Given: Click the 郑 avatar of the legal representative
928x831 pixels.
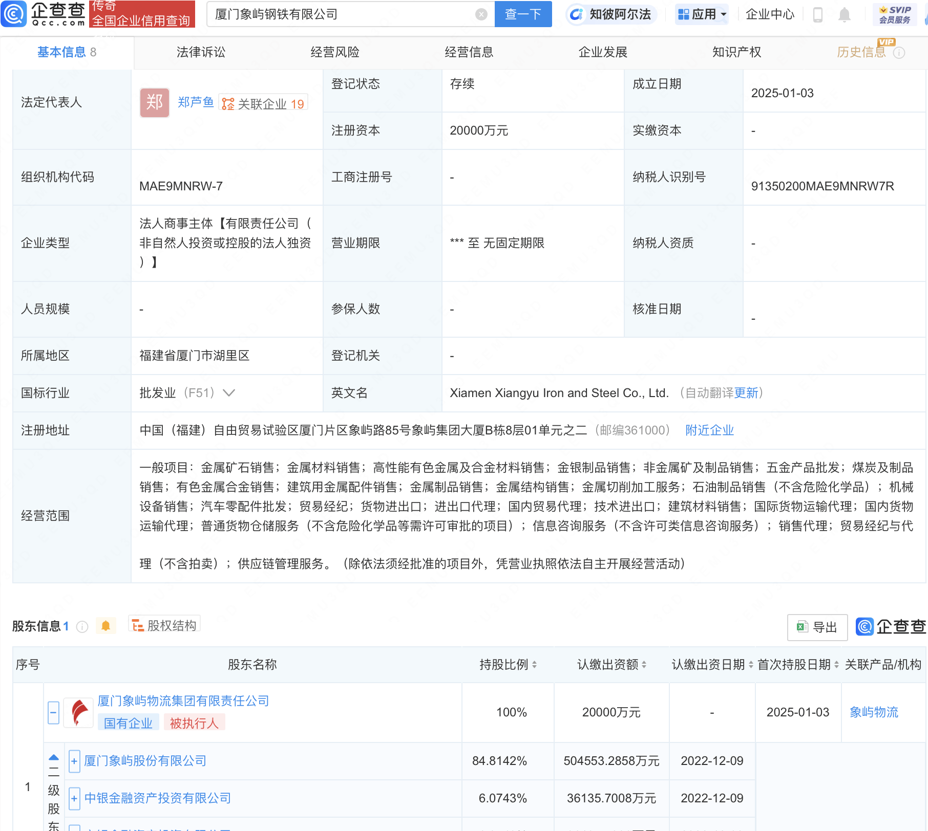Looking at the screenshot, I should click(155, 103).
